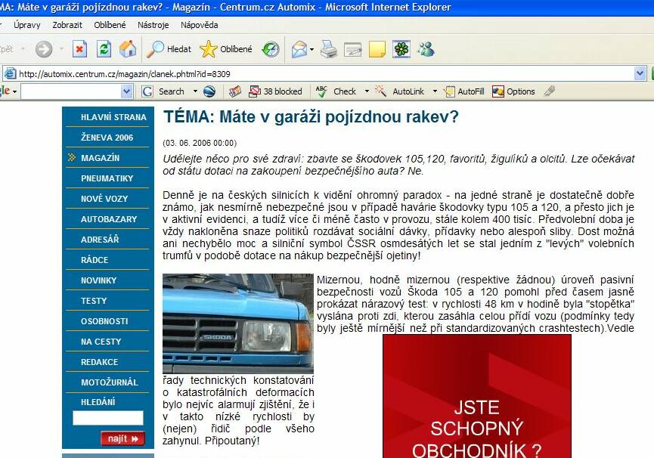Viewport: 654px width, 458px height.
Task: Click the Stop loading (red X) toolbar icon
Action: point(79,49)
